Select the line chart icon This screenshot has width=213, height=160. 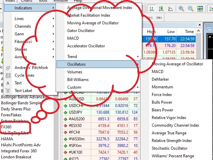pyautogui.click(x=170, y=9)
